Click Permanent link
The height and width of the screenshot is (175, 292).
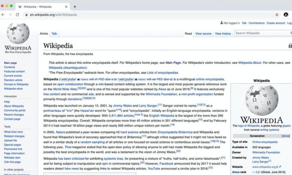13,149
